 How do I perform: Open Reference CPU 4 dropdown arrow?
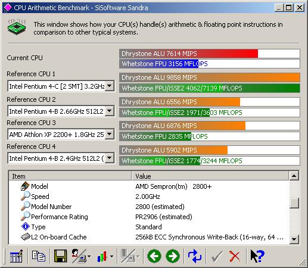(110, 158)
